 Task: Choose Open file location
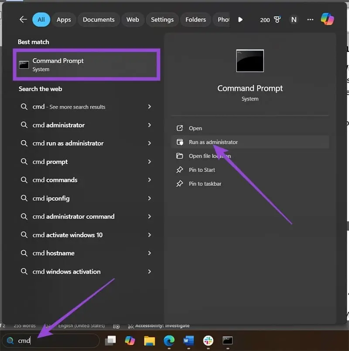pyautogui.click(x=250, y=156)
